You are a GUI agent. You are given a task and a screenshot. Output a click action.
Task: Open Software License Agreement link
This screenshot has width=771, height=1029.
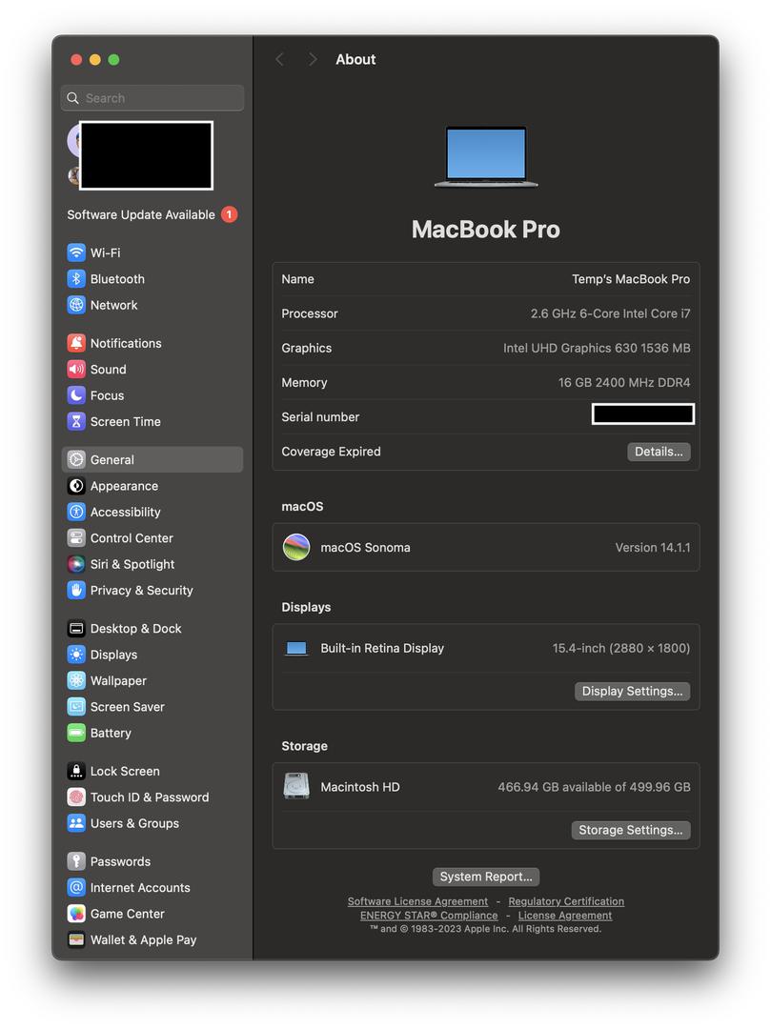click(417, 901)
